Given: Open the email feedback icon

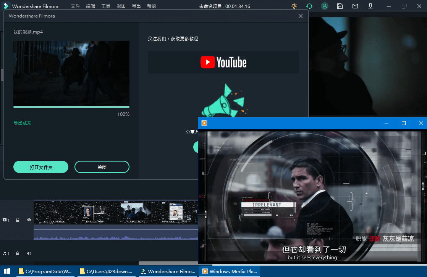Looking at the screenshot, I should point(355,6).
